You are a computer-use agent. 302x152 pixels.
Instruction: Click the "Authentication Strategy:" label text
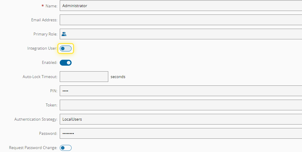[x=36, y=119]
